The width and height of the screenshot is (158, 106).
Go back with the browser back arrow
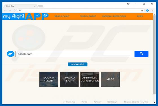coord(5,10)
